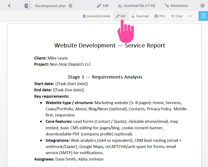
Task: Star the Development plan document
Action: [x=70, y=6]
